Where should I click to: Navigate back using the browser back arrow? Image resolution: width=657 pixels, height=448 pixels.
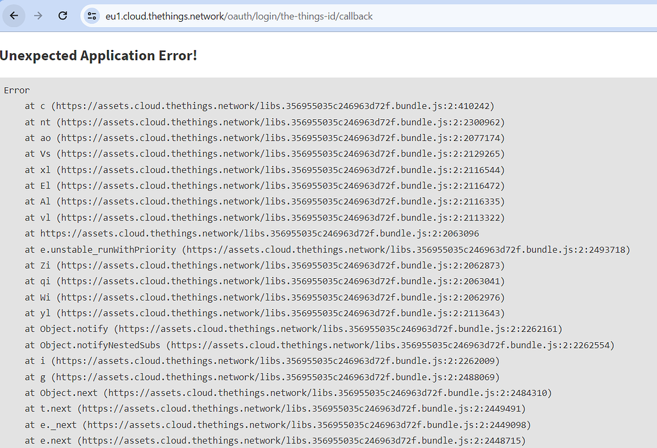(x=13, y=15)
